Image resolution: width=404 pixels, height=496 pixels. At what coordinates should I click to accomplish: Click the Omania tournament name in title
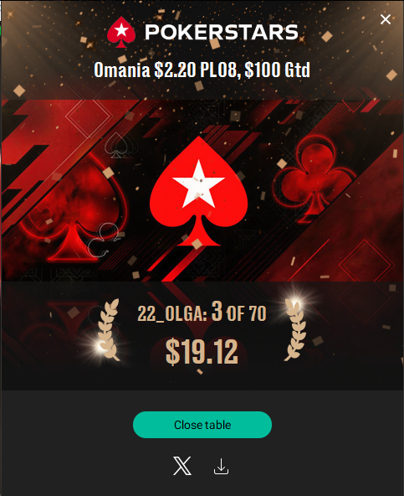pyautogui.click(x=122, y=70)
